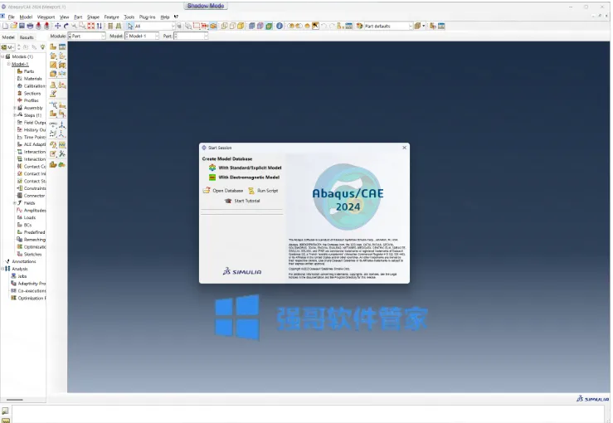Click the Create Datum Point icon
Viewport: 613px width, 423px height.
pos(53,125)
